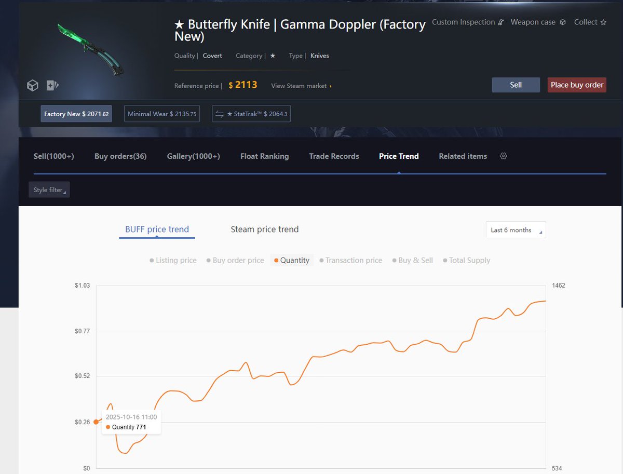Switch to the Steam price trend tab

click(264, 229)
